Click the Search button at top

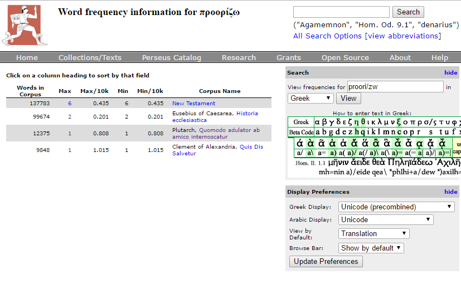click(x=408, y=12)
